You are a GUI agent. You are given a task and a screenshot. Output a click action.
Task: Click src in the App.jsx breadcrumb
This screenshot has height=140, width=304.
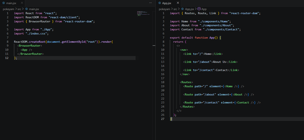pos(175,9)
